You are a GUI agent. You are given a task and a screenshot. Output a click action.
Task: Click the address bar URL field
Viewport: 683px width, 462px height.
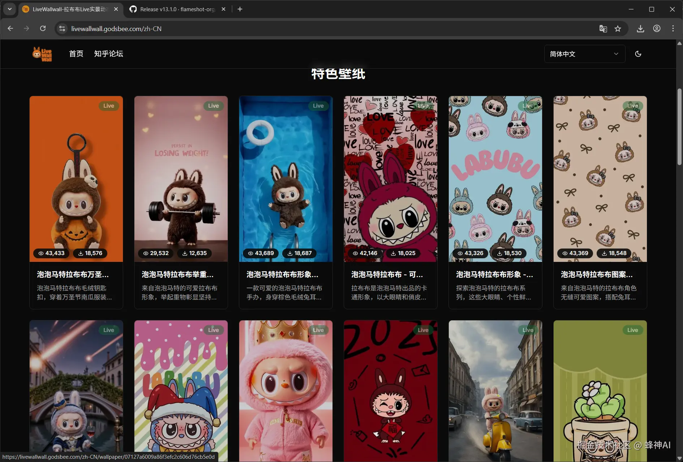217,29
